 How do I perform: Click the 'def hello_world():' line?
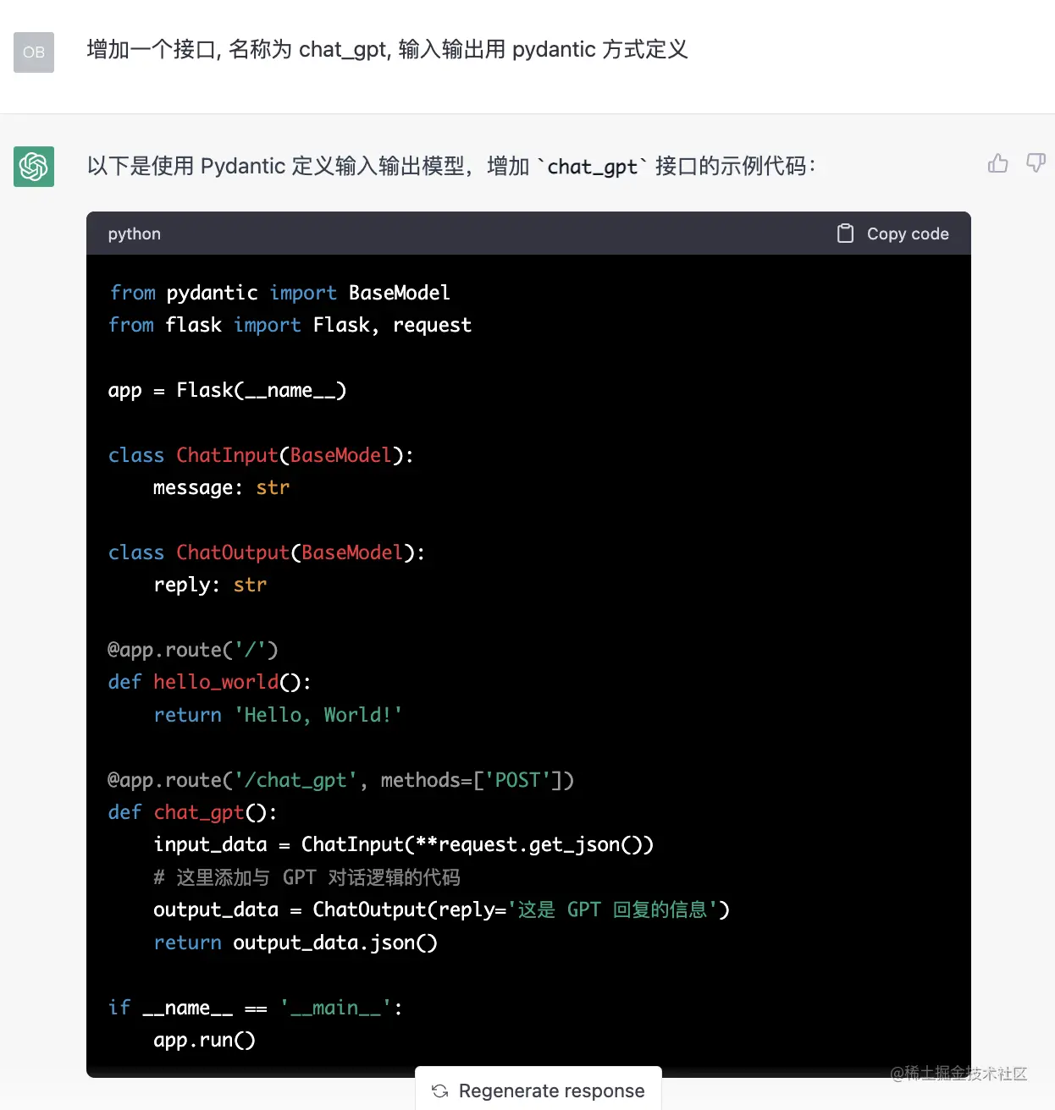click(x=210, y=683)
